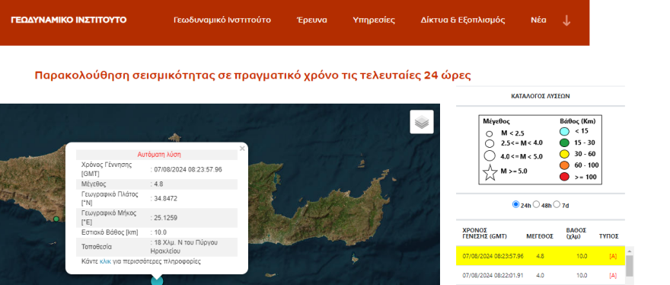Open the Νέα menu
This screenshot has width=670, height=285.
(538, 20)
